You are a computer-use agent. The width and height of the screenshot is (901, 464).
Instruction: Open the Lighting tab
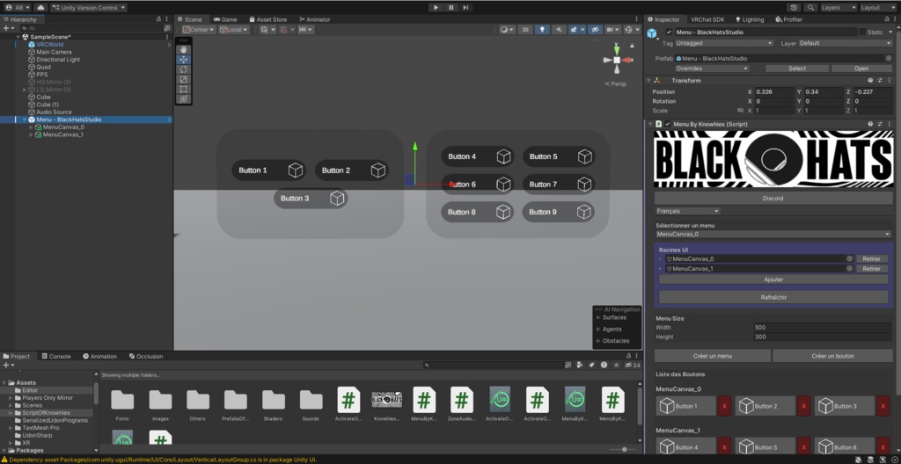(750, 19)
